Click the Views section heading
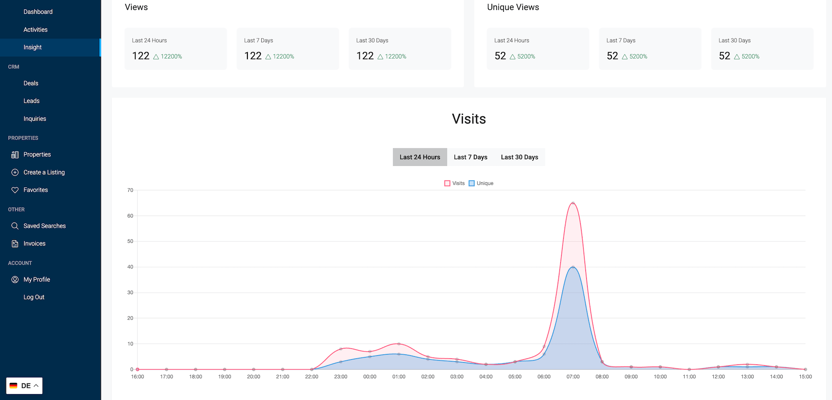The image size is (832, 400). [136, 7]
